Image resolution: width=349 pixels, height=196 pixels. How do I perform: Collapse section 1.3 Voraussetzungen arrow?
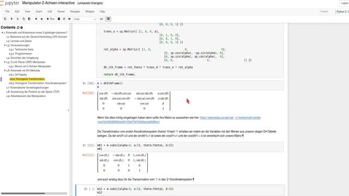click(x=5, y=45)
